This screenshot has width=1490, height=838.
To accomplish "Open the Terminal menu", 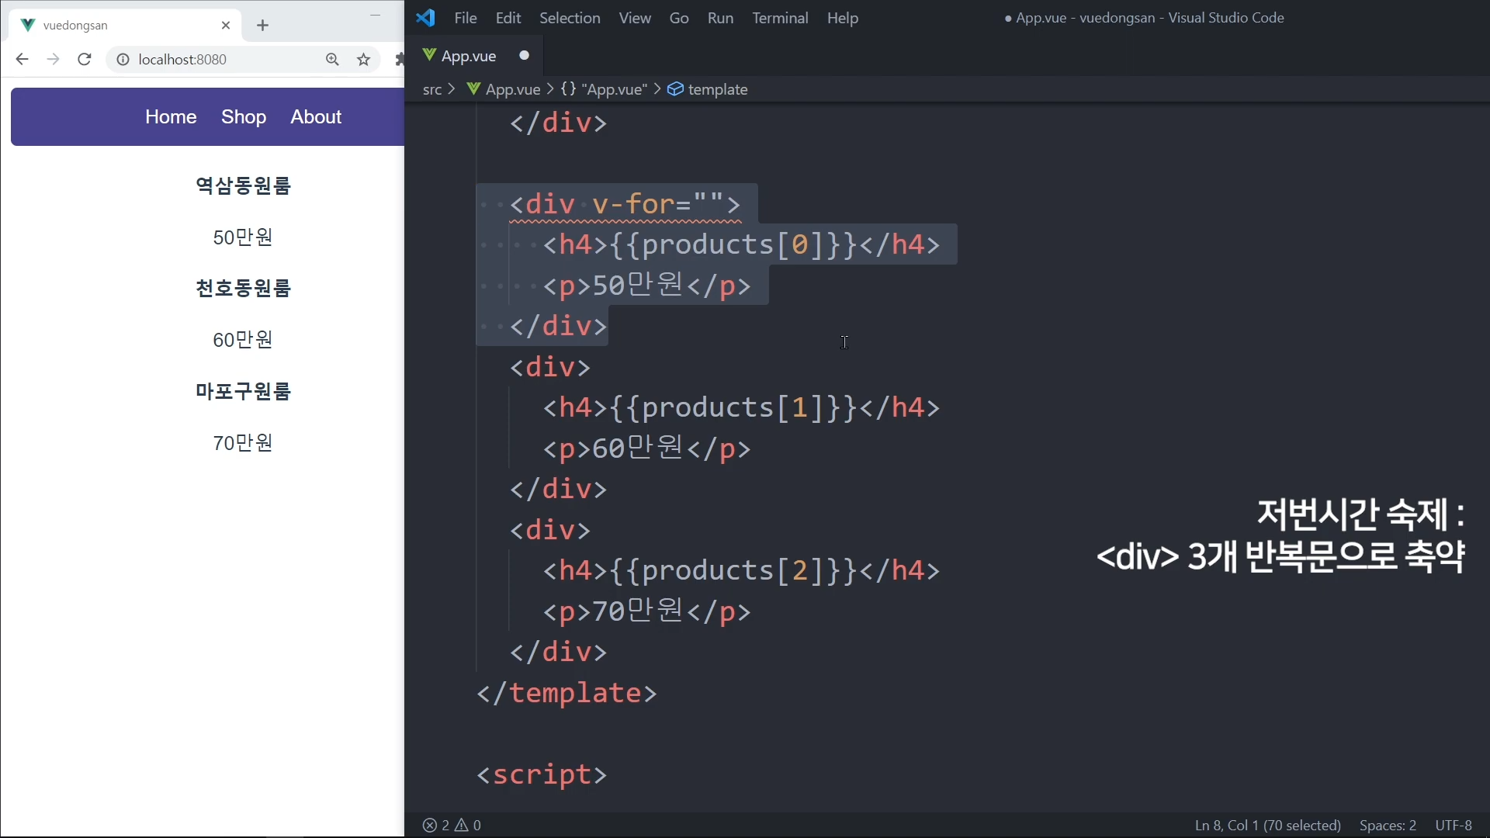I will point(779,18).
